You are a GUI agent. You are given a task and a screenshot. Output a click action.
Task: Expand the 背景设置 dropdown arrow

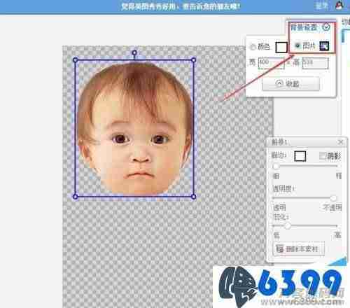coord(326,27)
